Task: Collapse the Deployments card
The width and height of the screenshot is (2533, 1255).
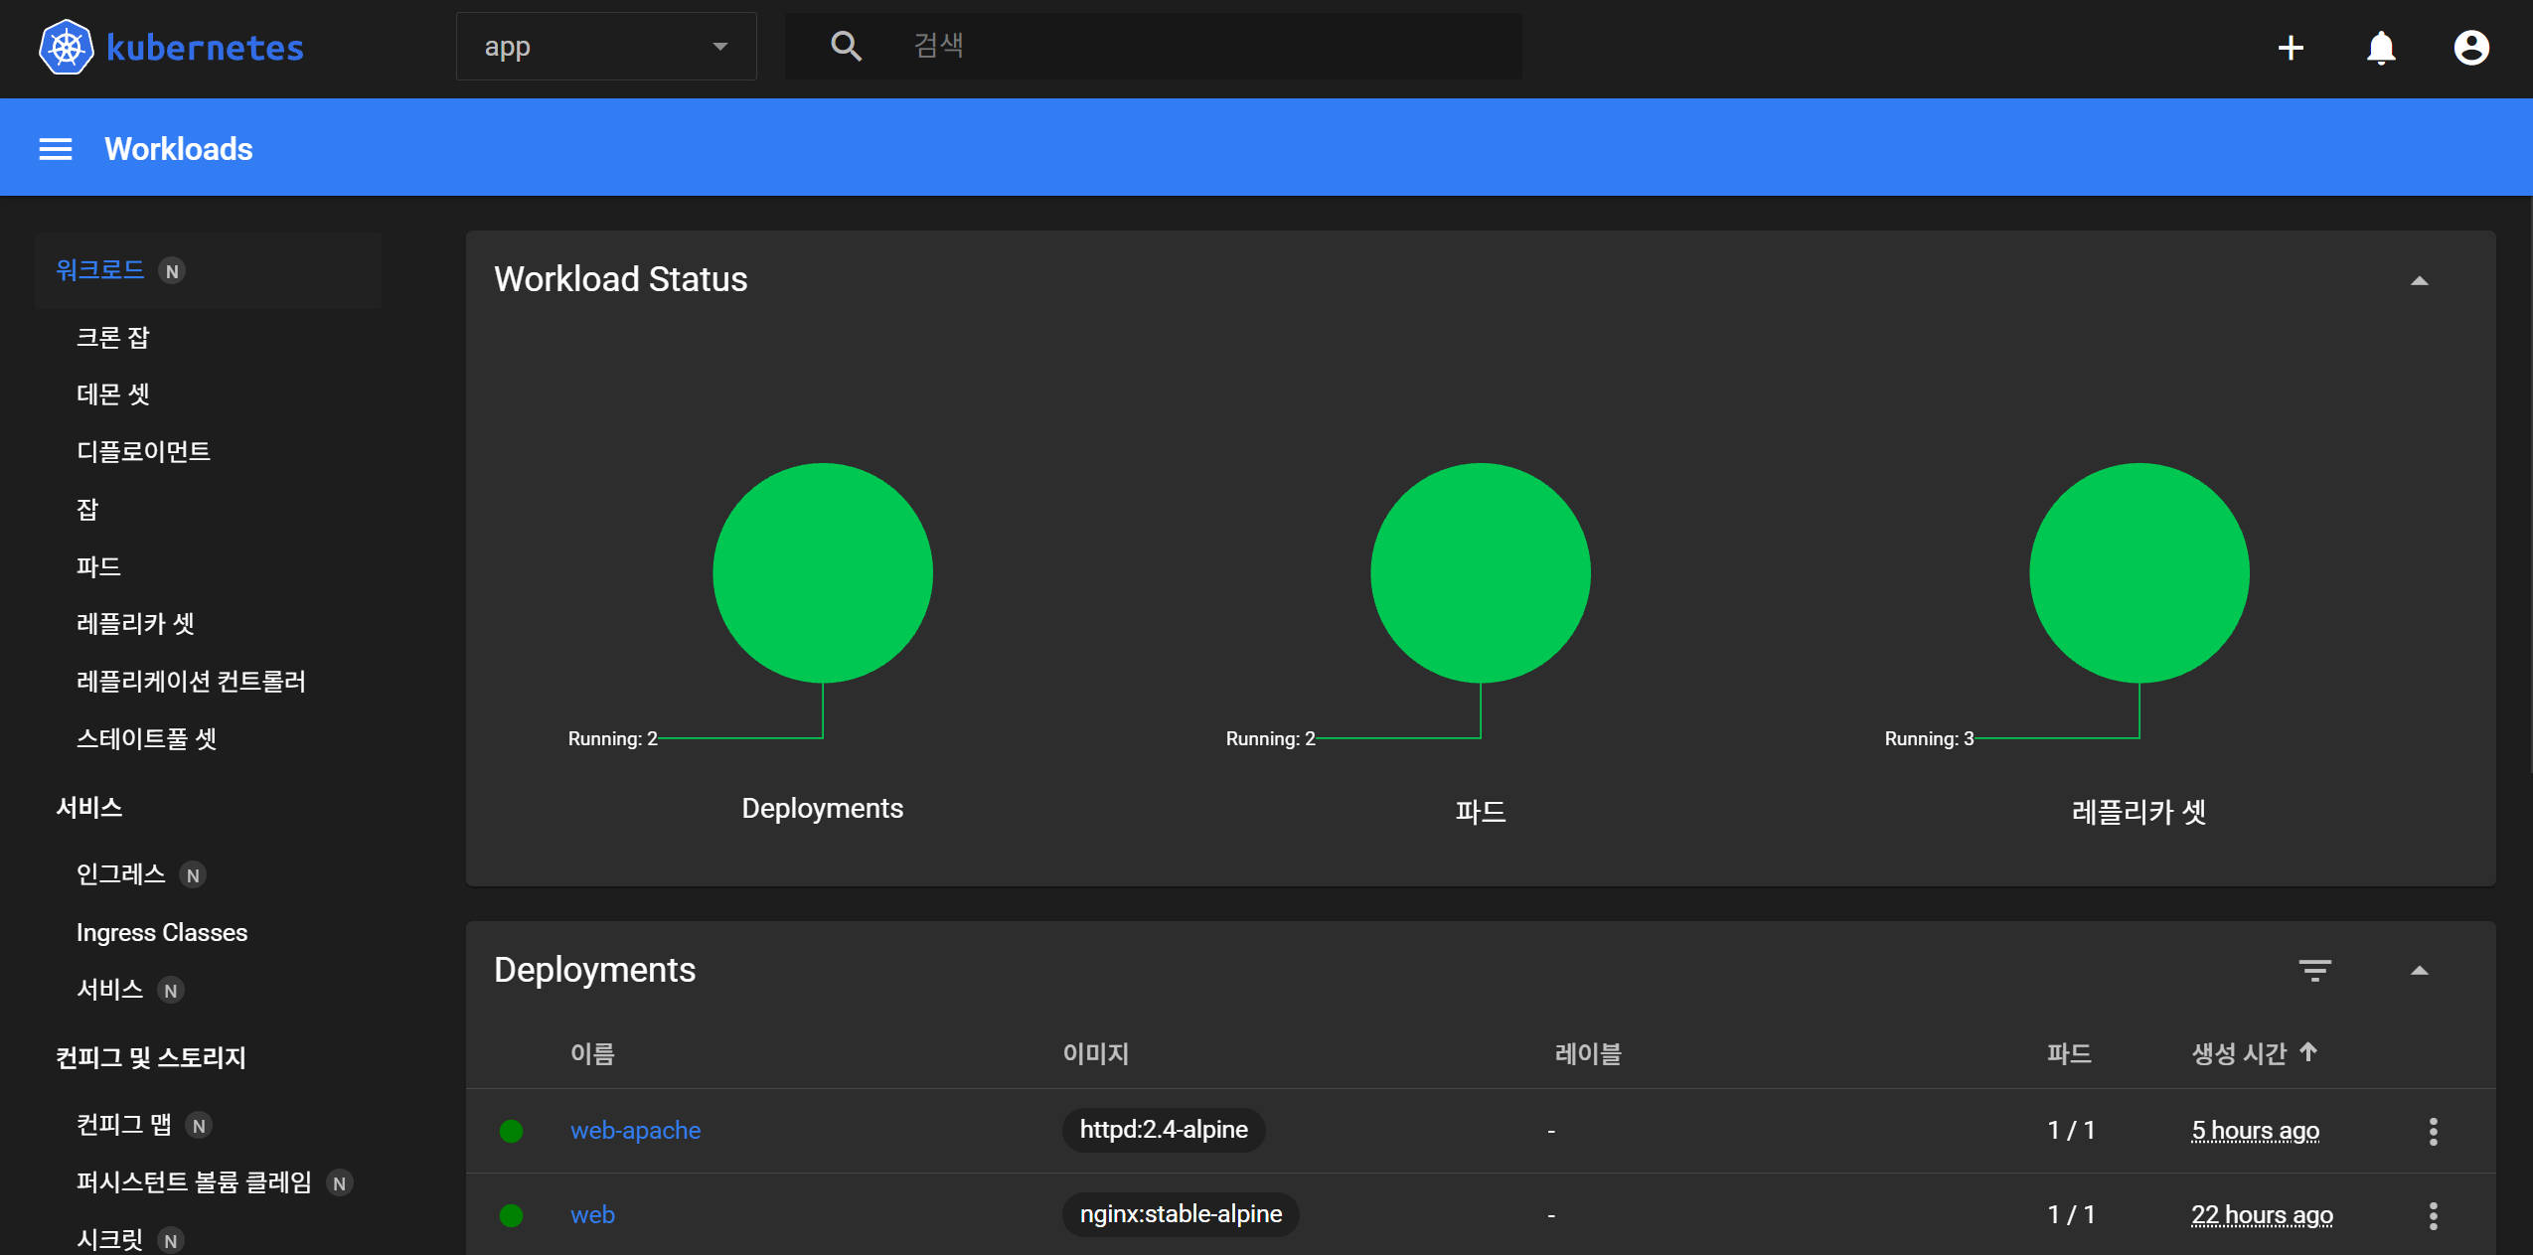Action: (2420, 971)
